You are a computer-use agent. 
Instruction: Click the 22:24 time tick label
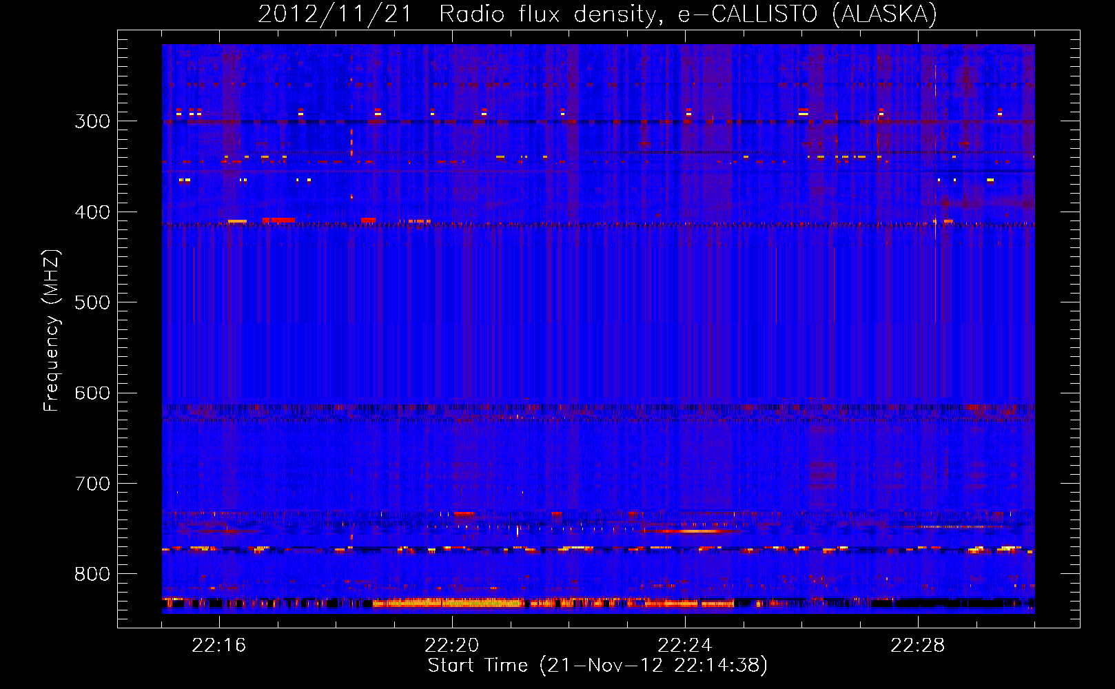tap(685, 646)
